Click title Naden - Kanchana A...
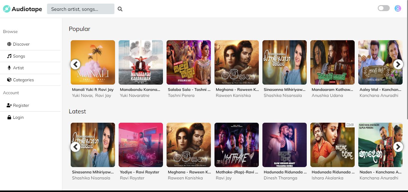Viewport: 408px width, 192px height. click(x=380, y=172)
